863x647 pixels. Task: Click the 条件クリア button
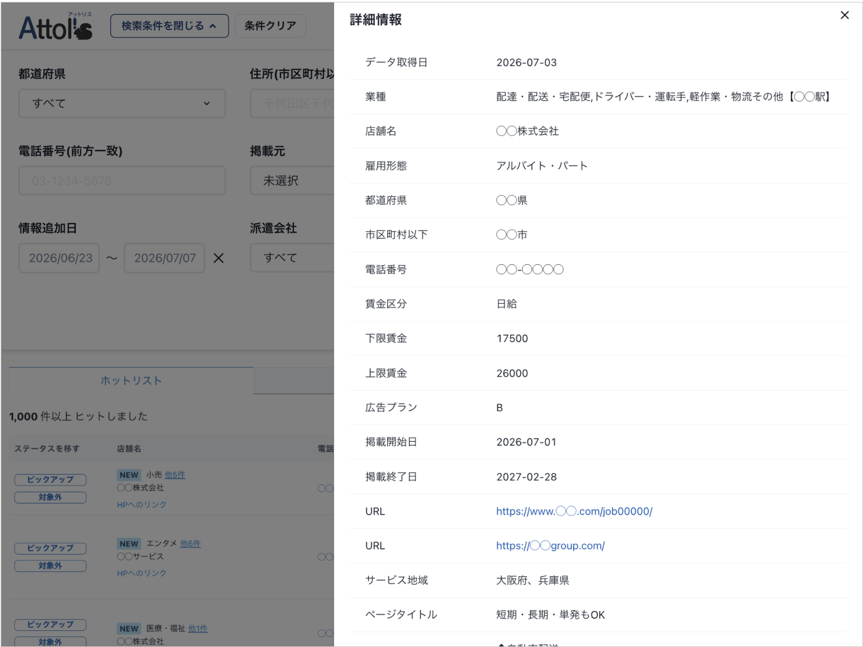tap(270, 26)
